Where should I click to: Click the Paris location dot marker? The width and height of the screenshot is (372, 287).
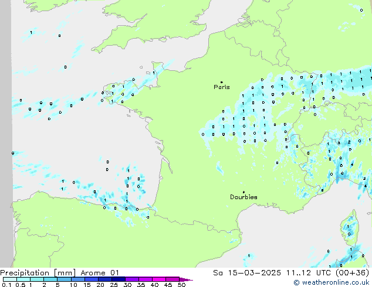pyautogui.click(x=222, y=82)
